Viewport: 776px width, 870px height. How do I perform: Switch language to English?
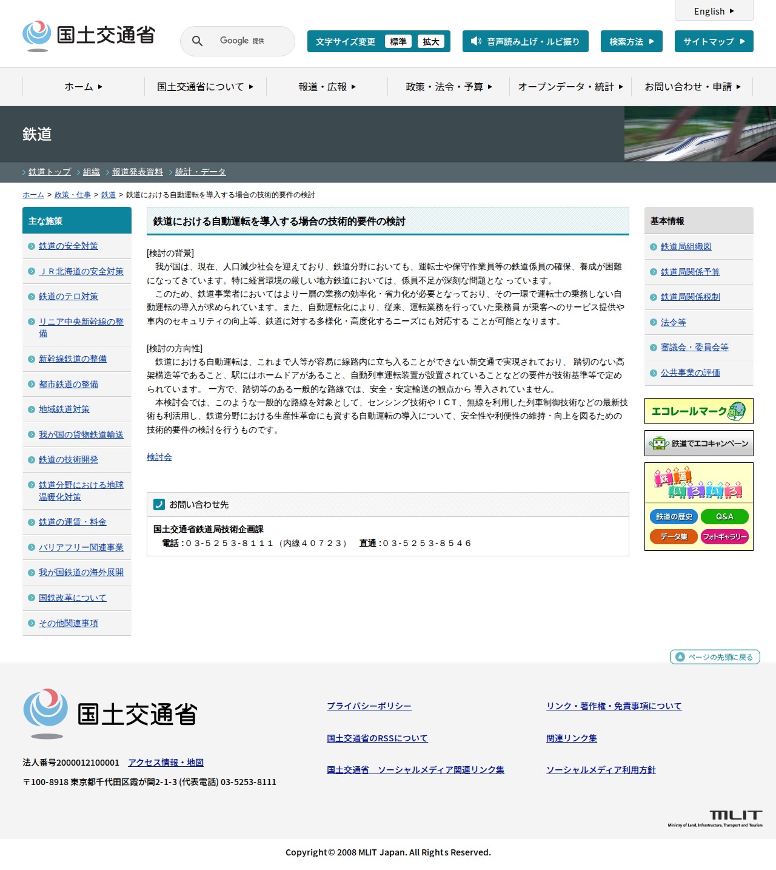point(714,11)
